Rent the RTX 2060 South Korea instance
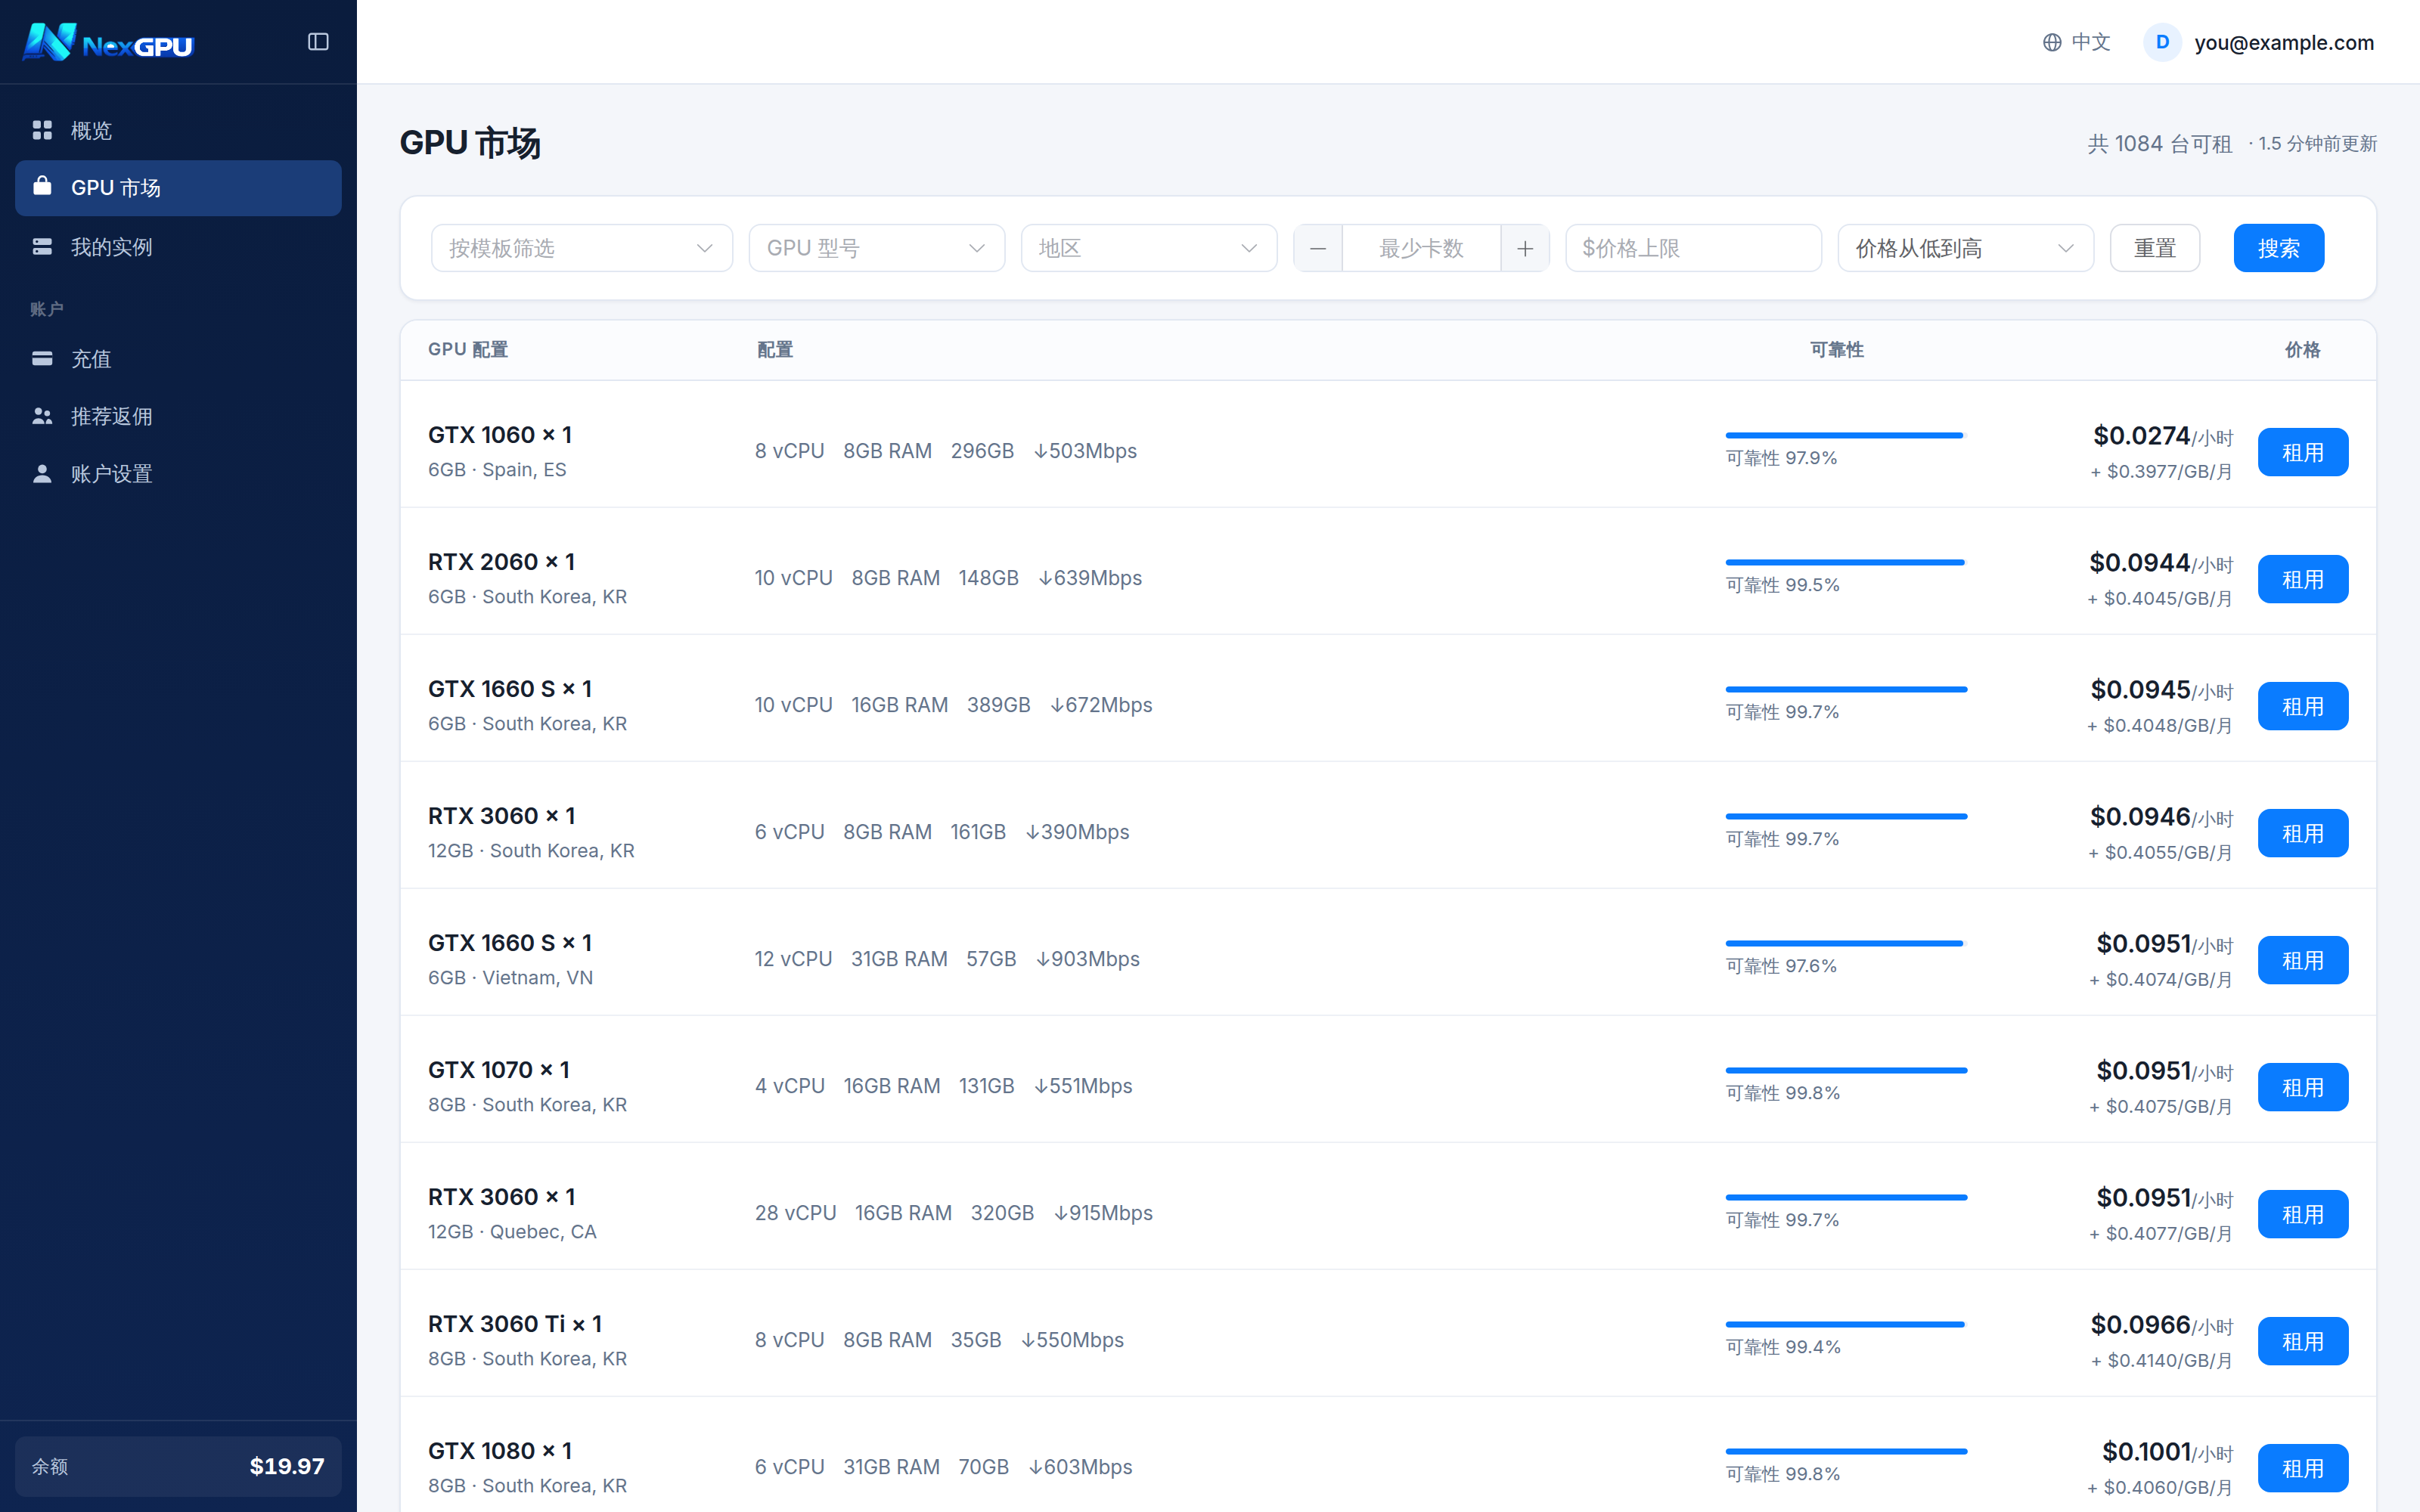This screenshot has width=2420, height=1512. tap(2303, 579)
